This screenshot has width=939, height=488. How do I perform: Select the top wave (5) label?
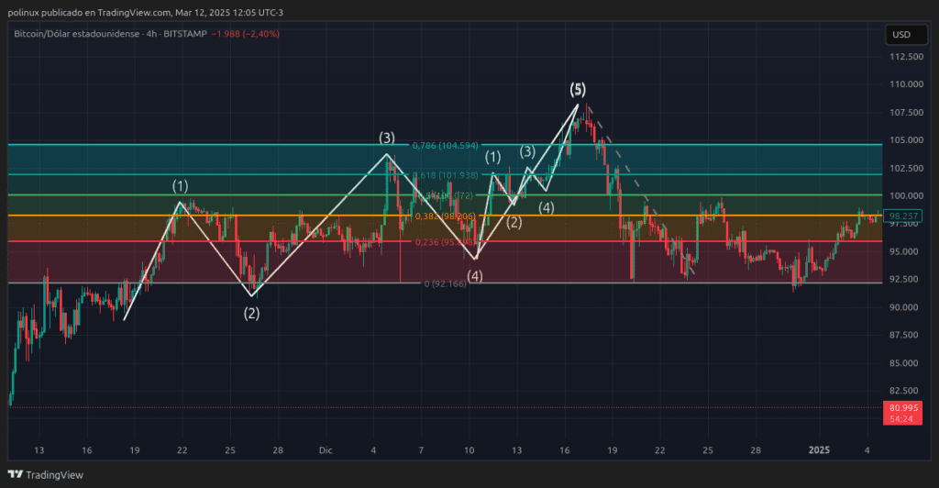577,89
